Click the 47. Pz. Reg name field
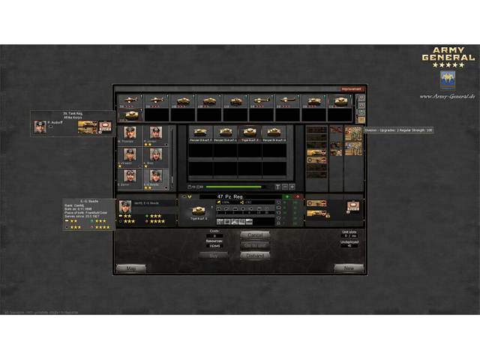Viewport: 480px width, 360px height. [240, 196]
